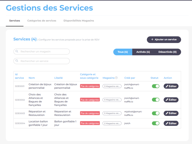Click Libellé cell Ballon gonflable 1 jour

[65, 123]
